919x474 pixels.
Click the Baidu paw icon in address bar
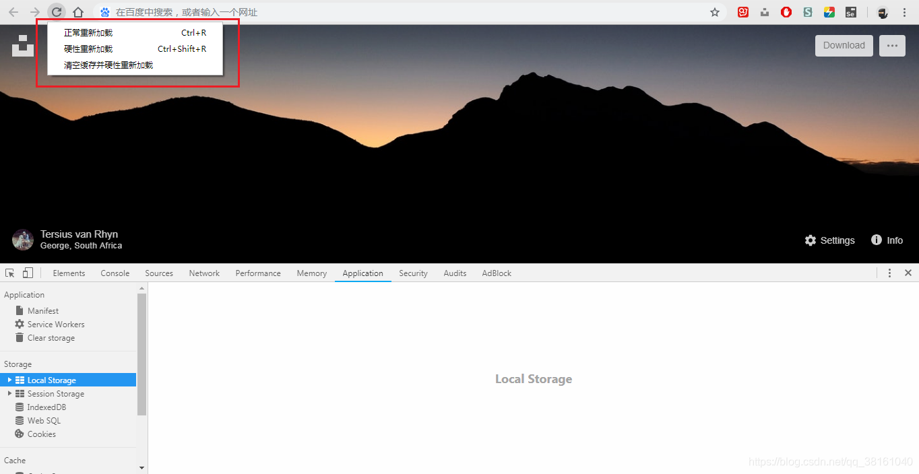pos(105,12)
